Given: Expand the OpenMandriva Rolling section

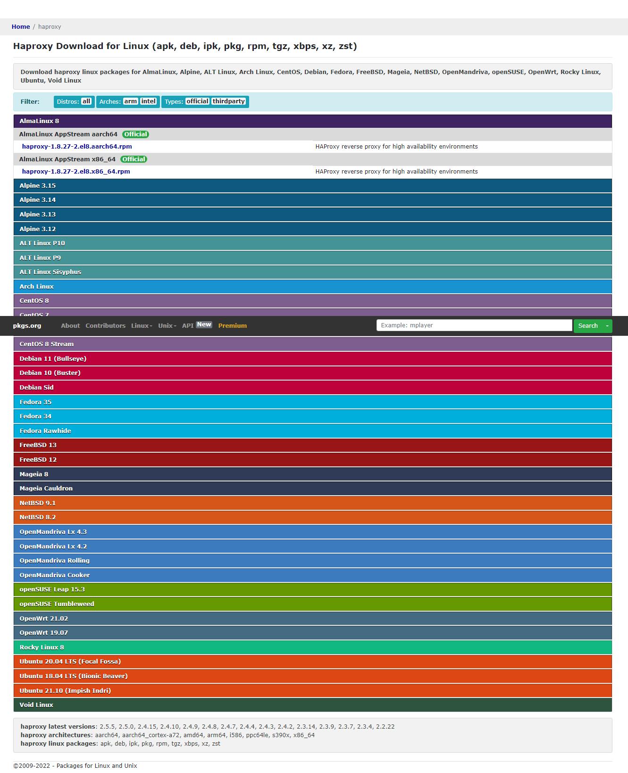Looking at the screenshot, I should (313, 561).
